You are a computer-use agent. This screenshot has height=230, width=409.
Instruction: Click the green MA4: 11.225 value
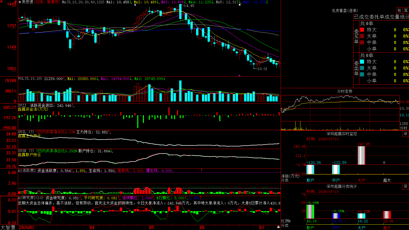[x=200, y=2]
